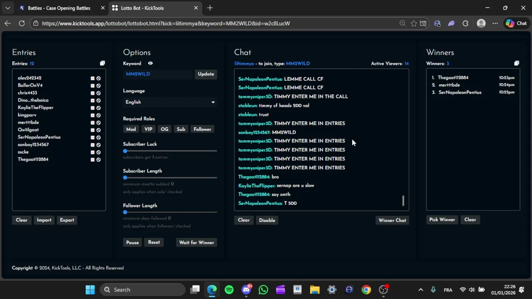The height and width of the screenshot is (299, 532).
Task: Ban chris4433 with the block icon
Action: point(99,93)
